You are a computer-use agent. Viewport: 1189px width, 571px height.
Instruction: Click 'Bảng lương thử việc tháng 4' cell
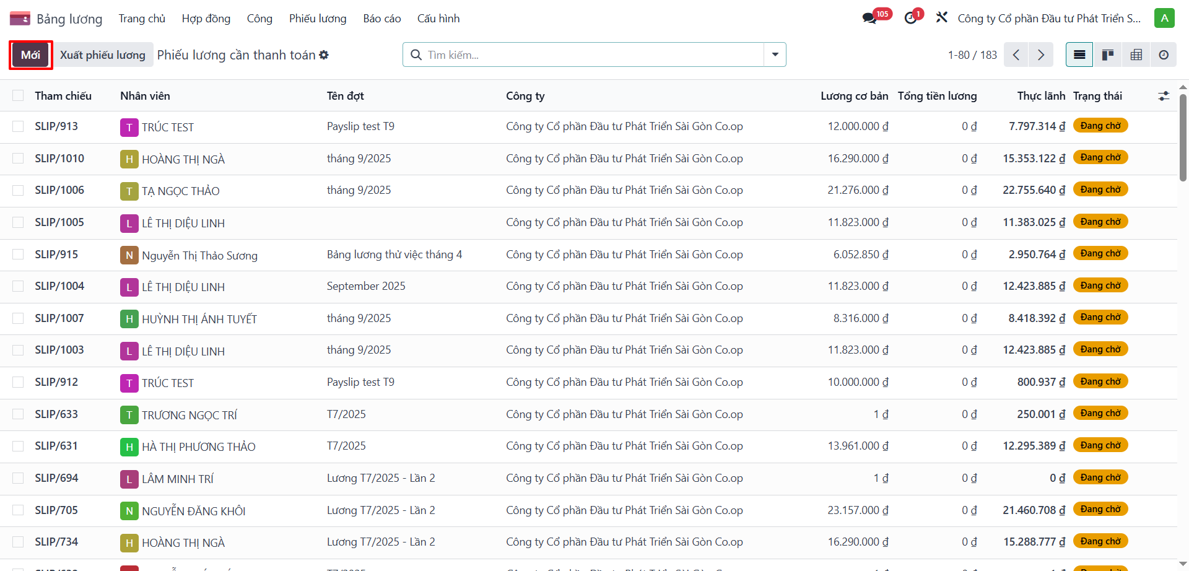394,255
